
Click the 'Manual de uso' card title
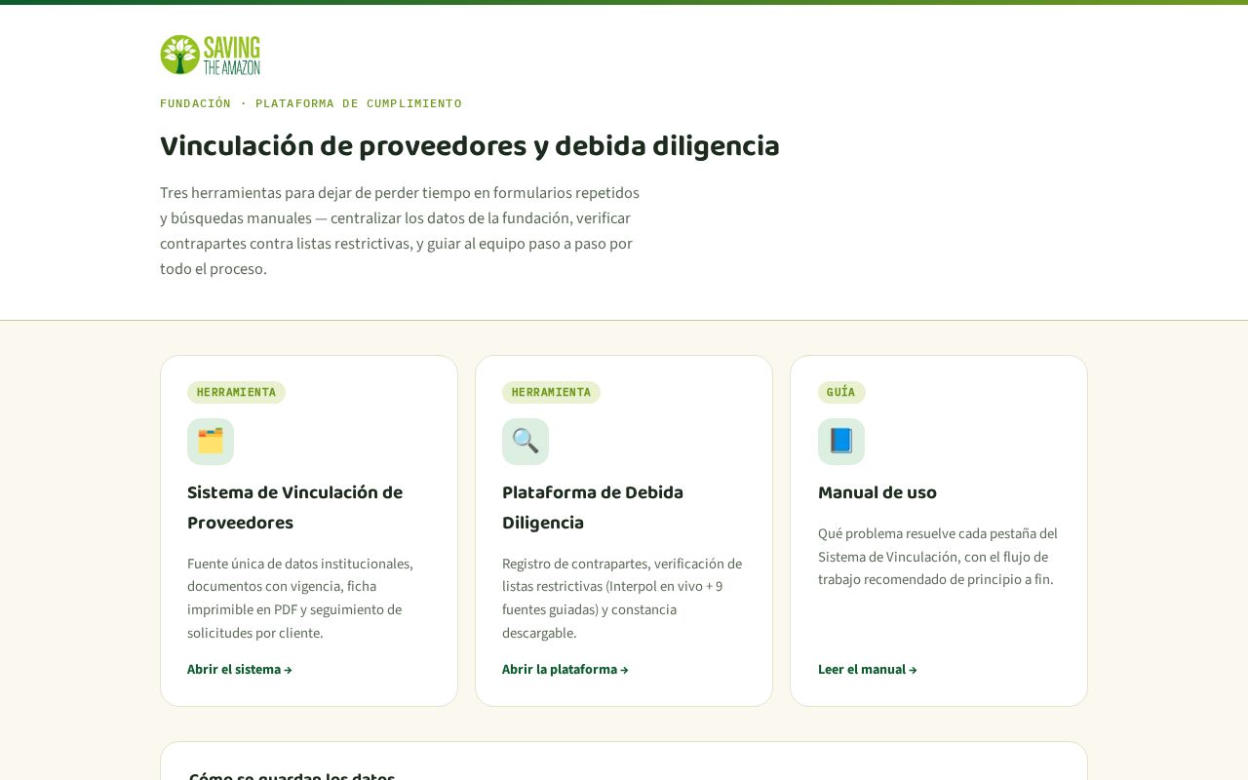click(877, 493)
